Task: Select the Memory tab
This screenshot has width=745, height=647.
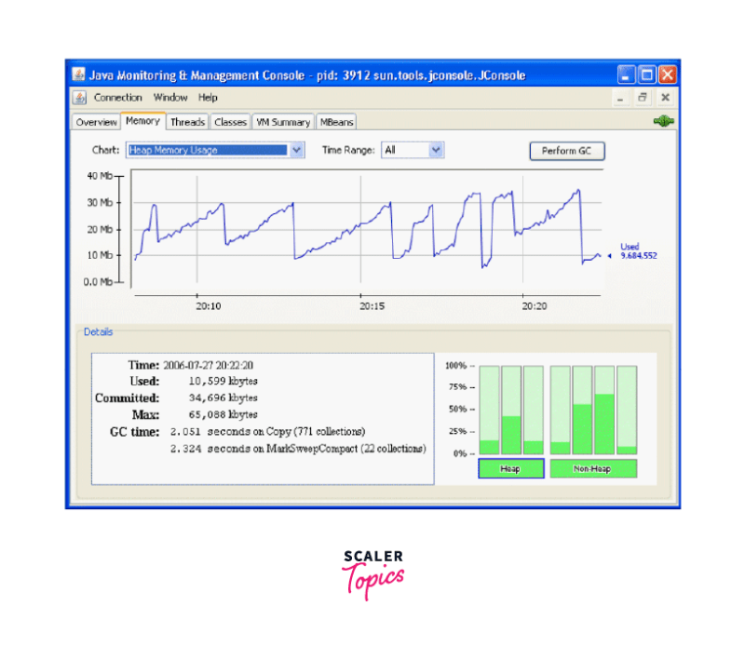Action: (142, 120)
